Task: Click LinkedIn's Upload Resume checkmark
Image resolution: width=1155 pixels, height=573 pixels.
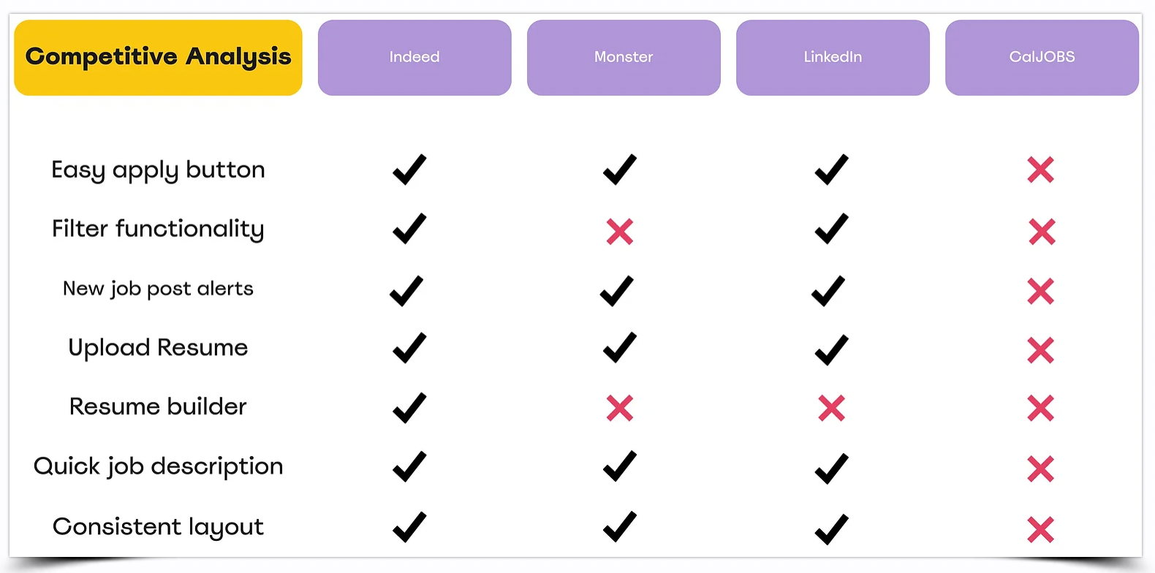Action: point(832,350)
